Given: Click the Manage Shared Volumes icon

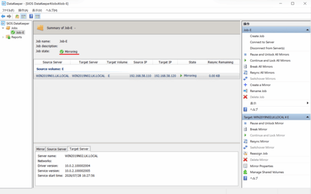Looking at the screenshot, I should click(x=245, y=172).
